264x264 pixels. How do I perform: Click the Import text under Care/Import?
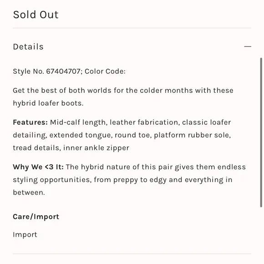click(x=25, y=235)
